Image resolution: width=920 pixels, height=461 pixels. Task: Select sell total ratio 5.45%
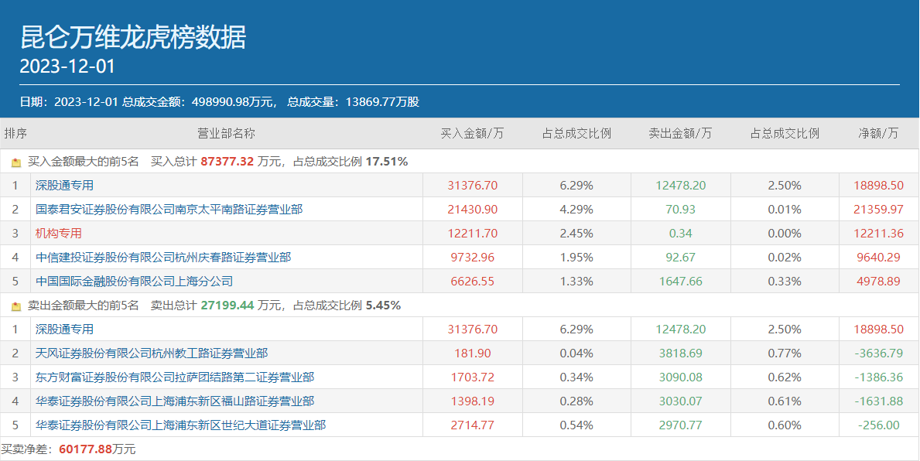(x=383, y=305)
